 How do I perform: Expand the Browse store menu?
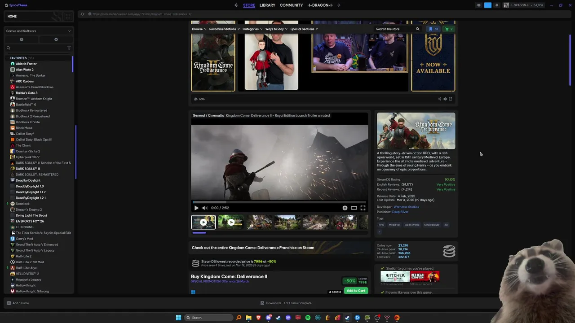(199, 29)
